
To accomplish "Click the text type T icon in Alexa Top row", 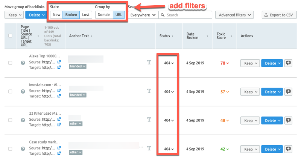I will click(x=149, y=63).
